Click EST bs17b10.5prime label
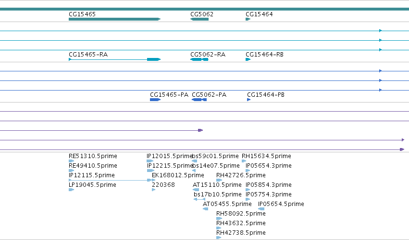409x240 pixels. coord(218,194)
